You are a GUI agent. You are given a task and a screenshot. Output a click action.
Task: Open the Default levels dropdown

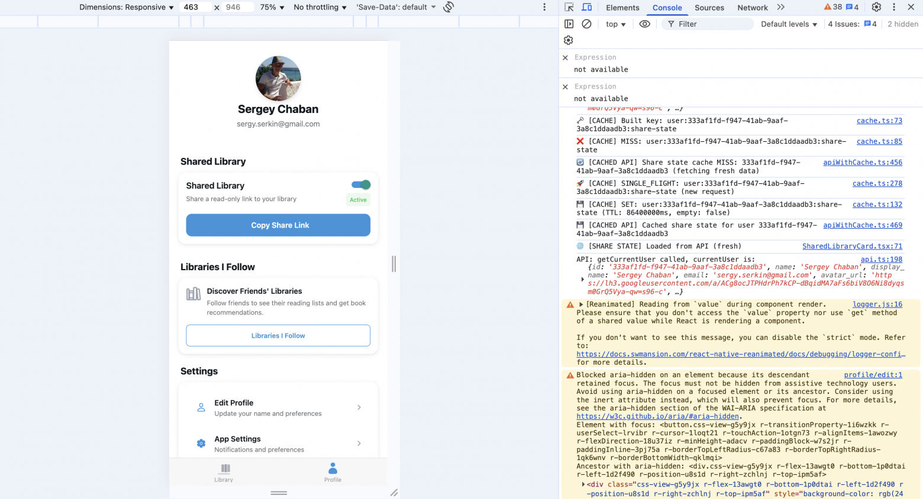click(789, 24)
